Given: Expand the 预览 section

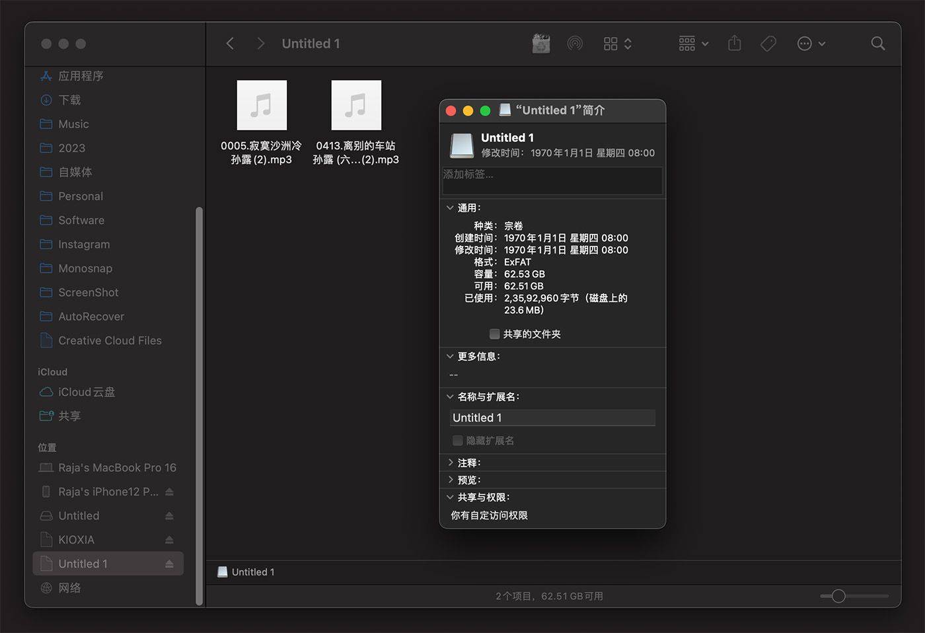Looking at the screenshot, I should tap(450, 480).
